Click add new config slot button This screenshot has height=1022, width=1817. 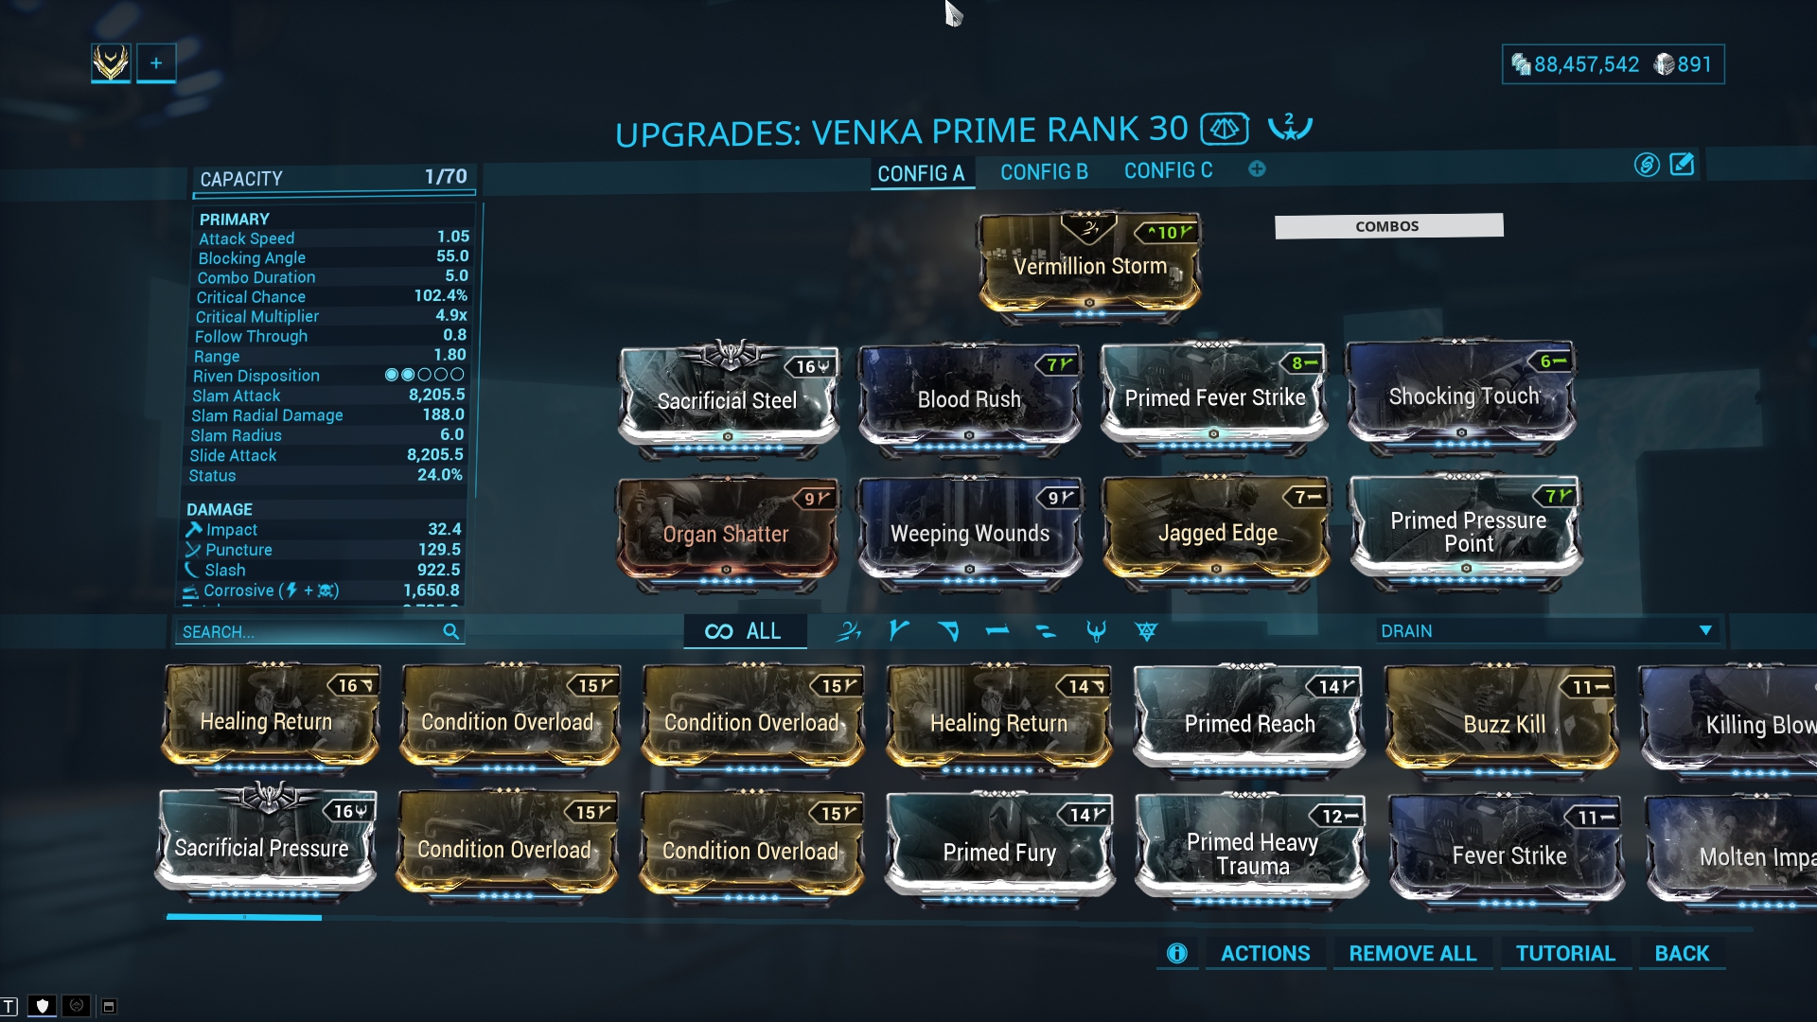pos(1257,169)
